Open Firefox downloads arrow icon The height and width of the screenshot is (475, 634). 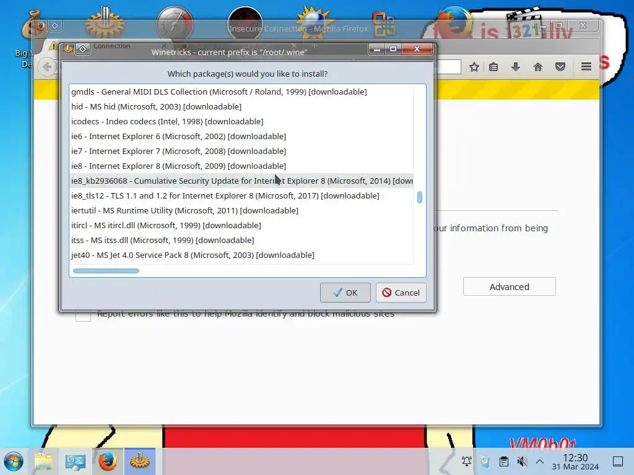[516, 67]
